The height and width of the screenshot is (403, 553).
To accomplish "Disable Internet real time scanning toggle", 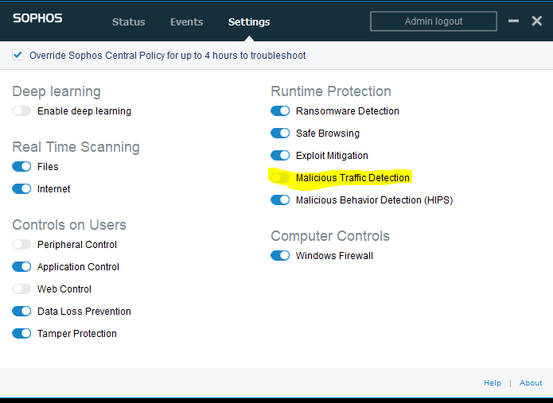I will point(21,189).
